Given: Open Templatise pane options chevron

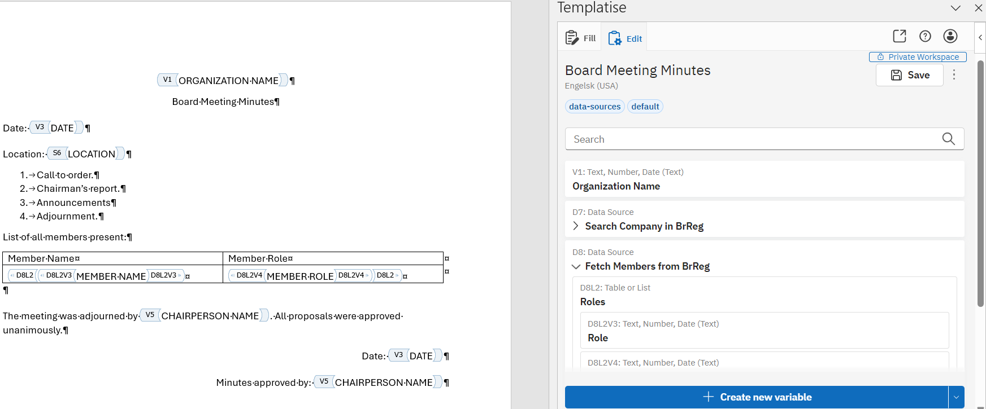Looking at the screenshot, I should 955,8.
